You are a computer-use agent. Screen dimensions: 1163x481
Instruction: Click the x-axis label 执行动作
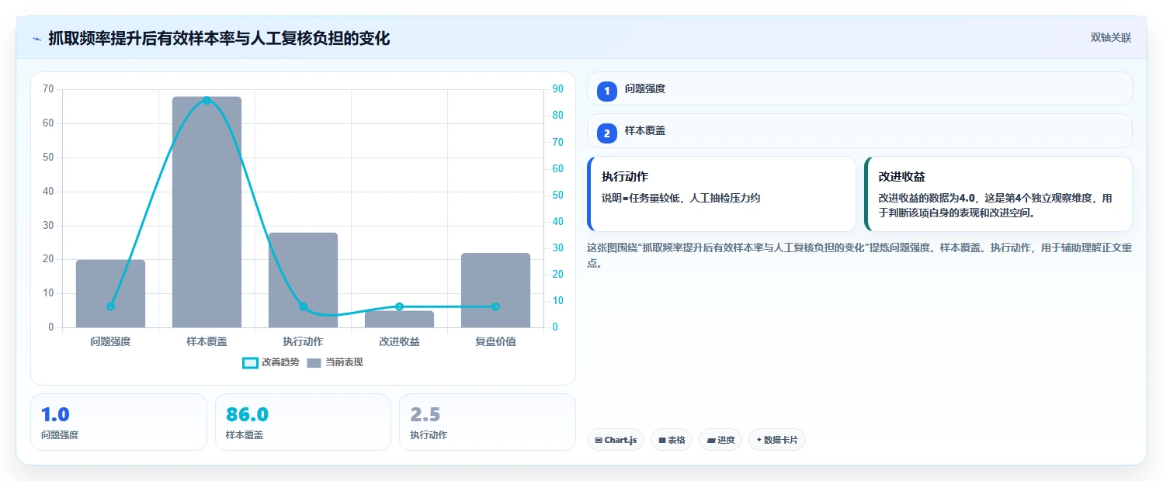coord(303,341)
